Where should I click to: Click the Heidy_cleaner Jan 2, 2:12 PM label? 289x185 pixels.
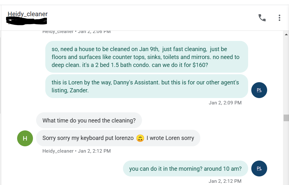76,151
